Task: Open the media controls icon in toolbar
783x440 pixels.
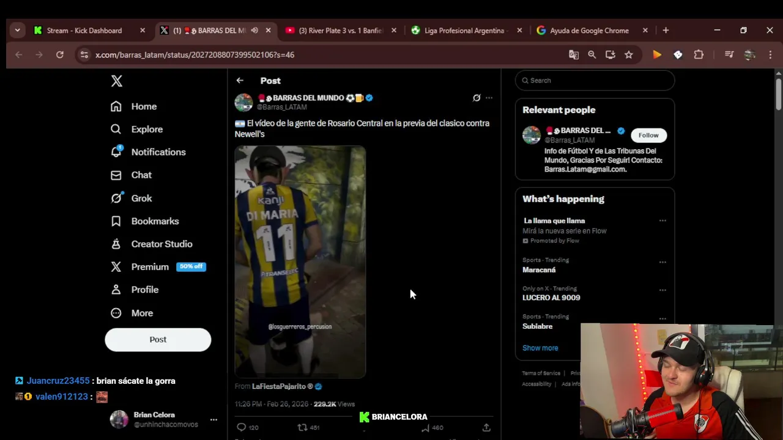Action: pos(729,54)
